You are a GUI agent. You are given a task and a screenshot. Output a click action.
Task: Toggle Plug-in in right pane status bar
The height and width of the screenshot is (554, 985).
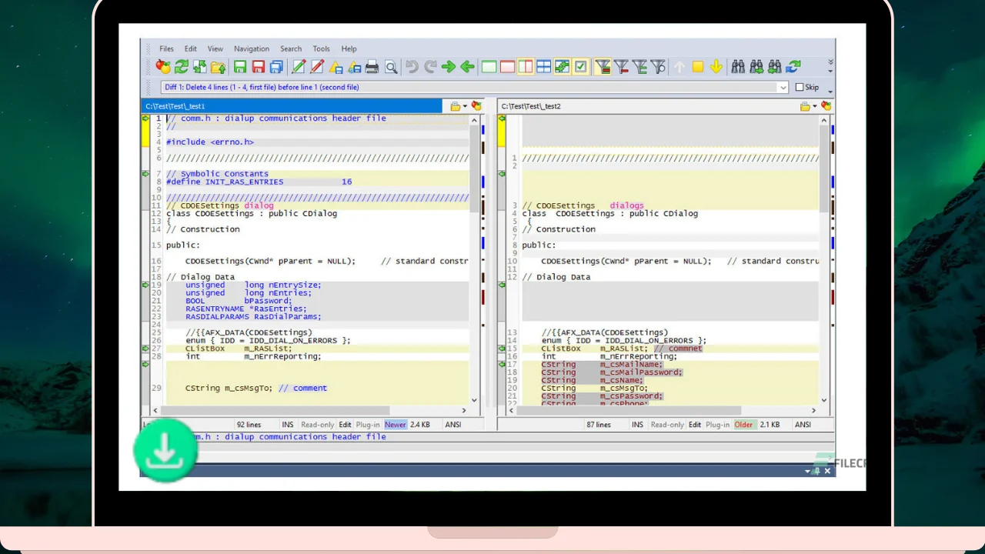(x=718, y=425)
